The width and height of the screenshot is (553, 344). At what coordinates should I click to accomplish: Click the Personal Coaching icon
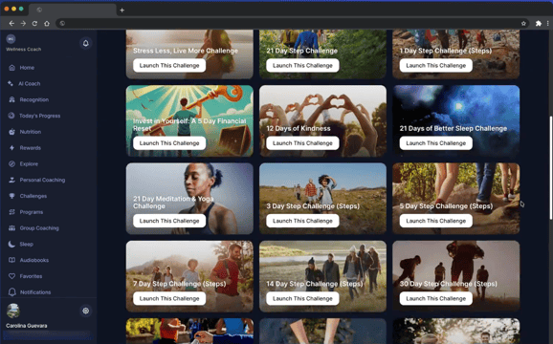(12, 180)
